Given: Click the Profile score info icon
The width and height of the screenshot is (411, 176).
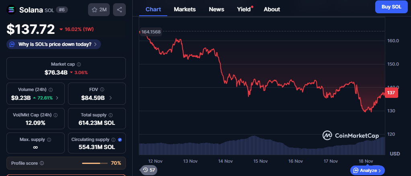Looking at the screenshot, I should click(42, 163).
